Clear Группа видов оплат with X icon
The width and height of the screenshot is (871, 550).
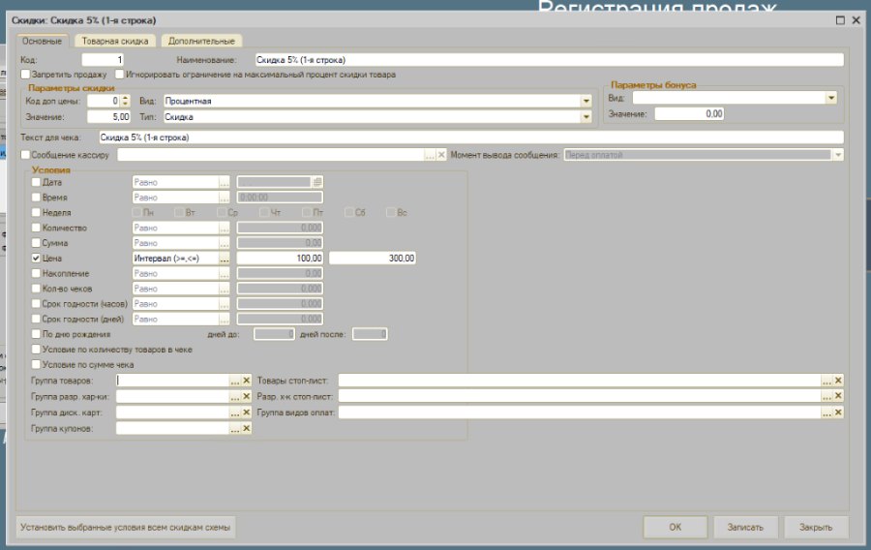(839, 412)
